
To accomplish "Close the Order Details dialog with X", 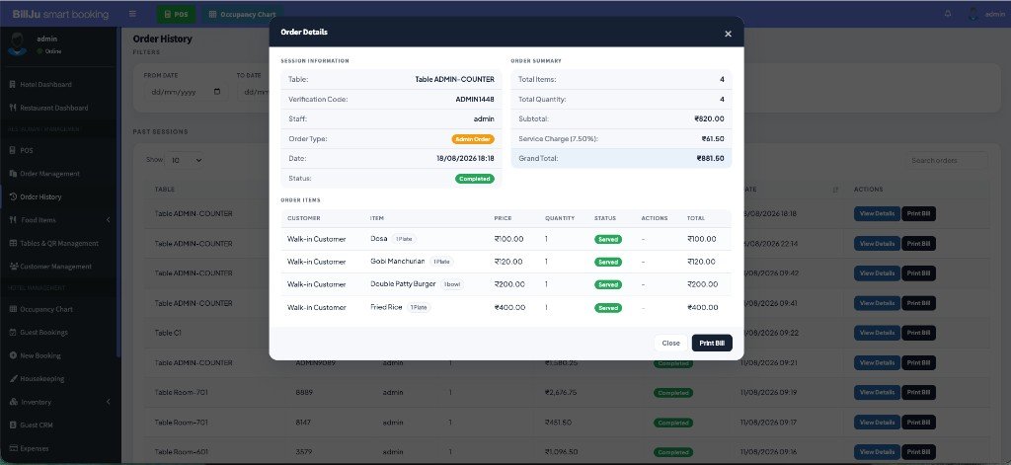I will [x=728, y=34].
